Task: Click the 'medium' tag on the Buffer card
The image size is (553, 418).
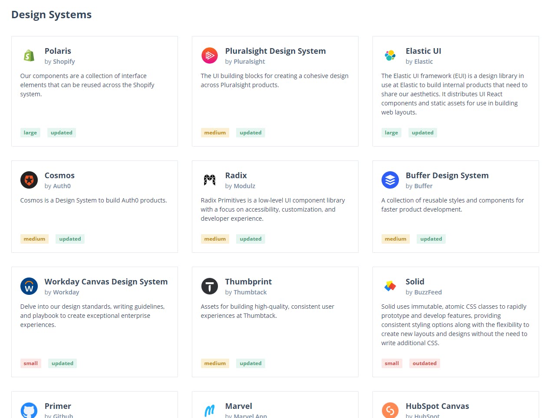Action: [x=395, y=239]
